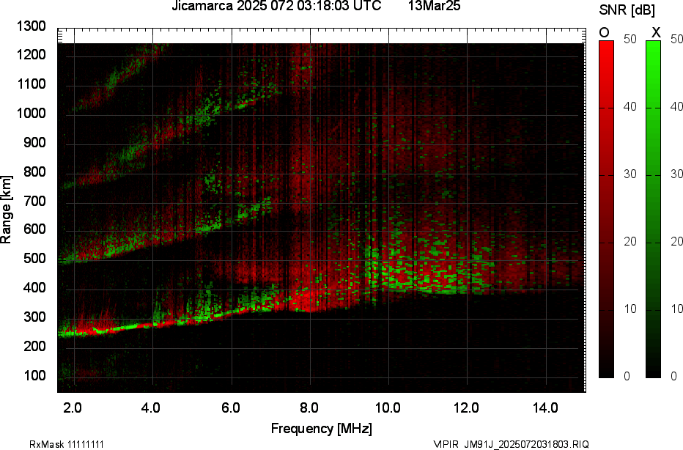Click the 30 dB tick on the X scale
The image size is (683, 450).
(x=676, y=174)
